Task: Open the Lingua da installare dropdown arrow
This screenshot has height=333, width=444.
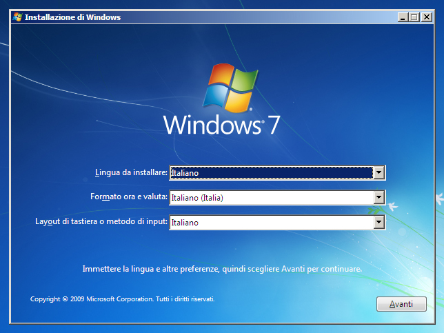Action: [x=379, y=172]
